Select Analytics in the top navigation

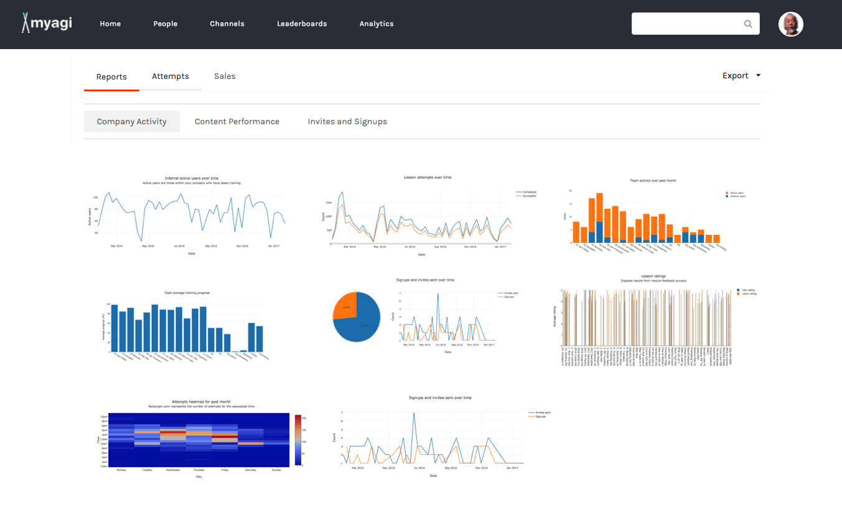coord(377,24)
